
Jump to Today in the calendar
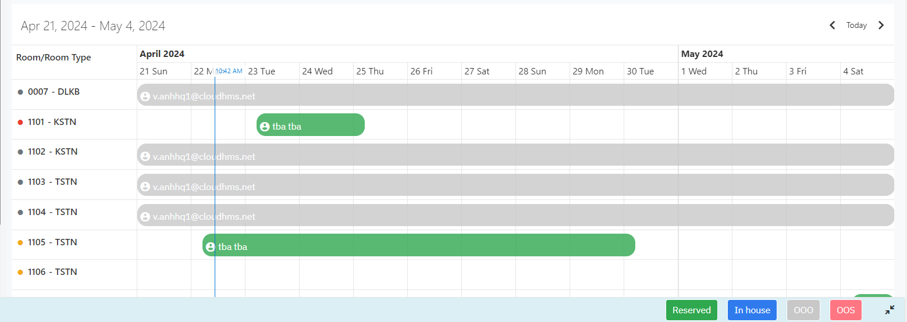point(856,25)
